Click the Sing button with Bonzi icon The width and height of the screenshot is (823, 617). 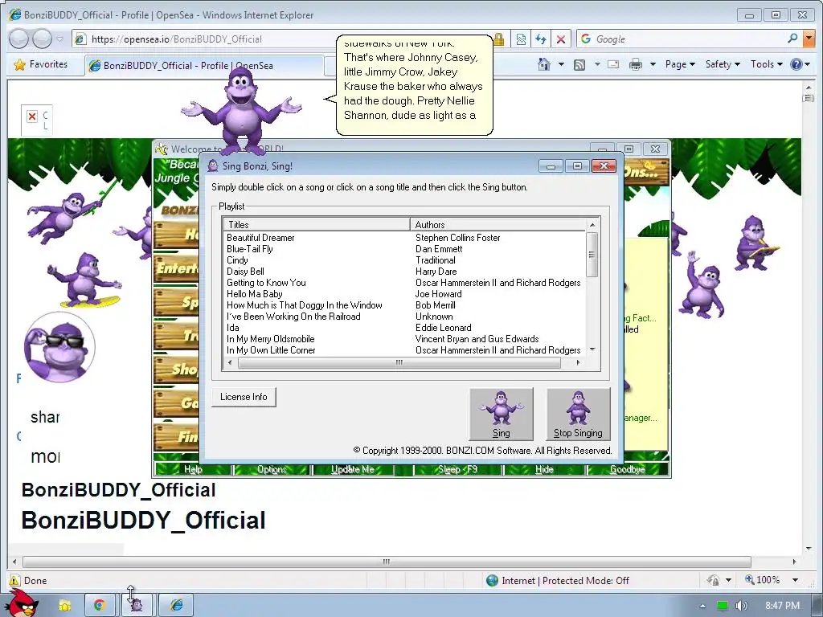tap(502, 414)
